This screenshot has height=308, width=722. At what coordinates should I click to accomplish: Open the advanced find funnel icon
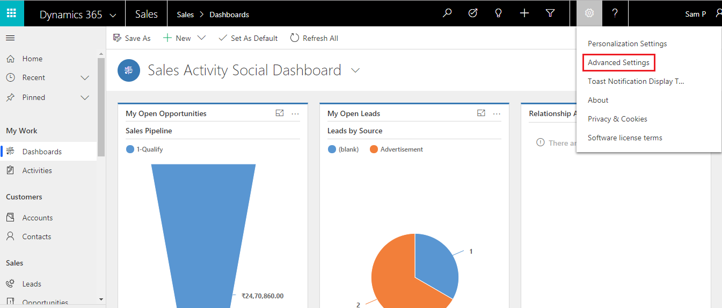click(x=550, y=13)
